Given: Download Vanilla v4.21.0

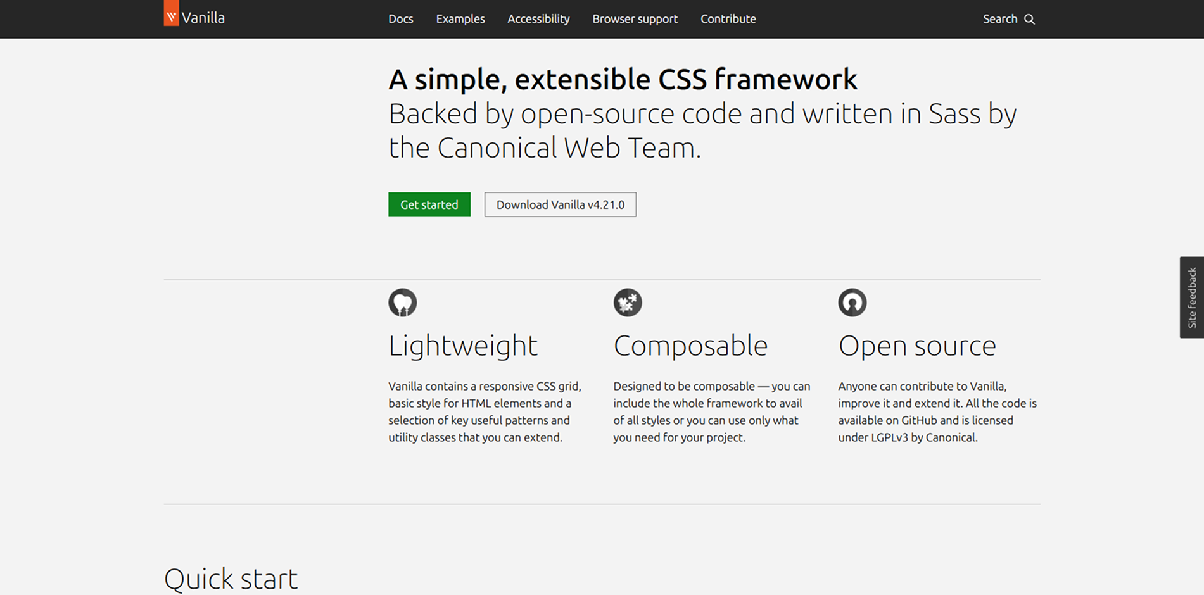Looking at the screenshot, I should coord(561,204).
